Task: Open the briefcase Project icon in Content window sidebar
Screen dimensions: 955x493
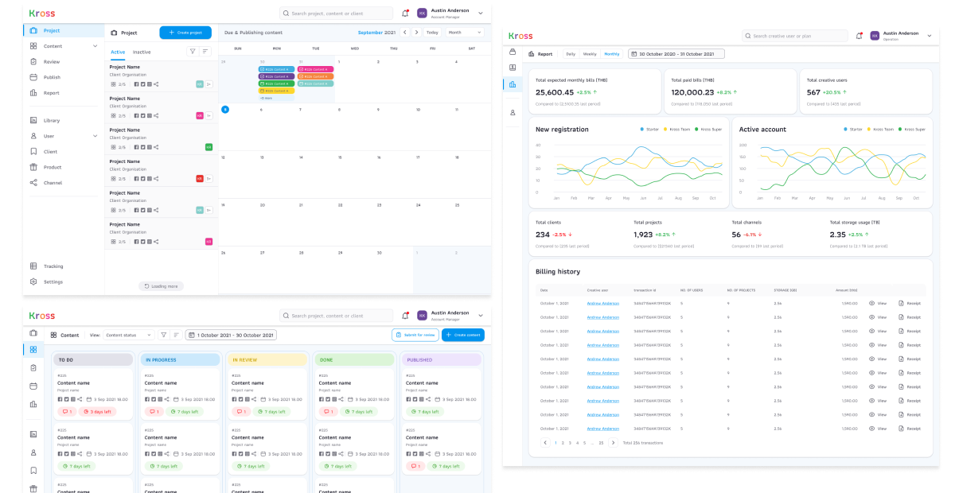Action: point(33,333)
